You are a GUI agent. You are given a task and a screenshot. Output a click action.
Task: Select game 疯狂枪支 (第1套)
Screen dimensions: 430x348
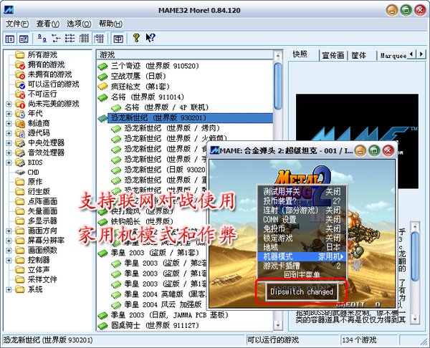tap(140, 87)
